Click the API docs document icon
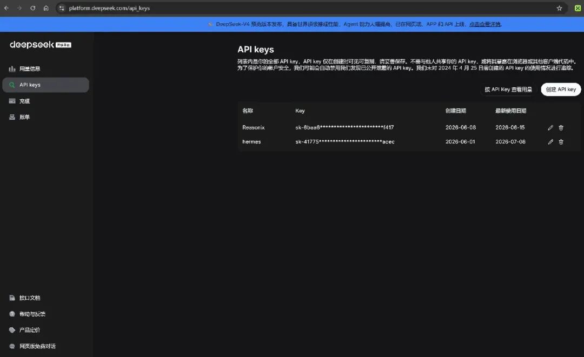584x357 pixels. tap(12, 298)
